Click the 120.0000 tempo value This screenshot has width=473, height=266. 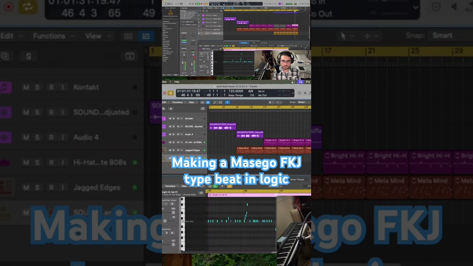[x=235, y=91]
